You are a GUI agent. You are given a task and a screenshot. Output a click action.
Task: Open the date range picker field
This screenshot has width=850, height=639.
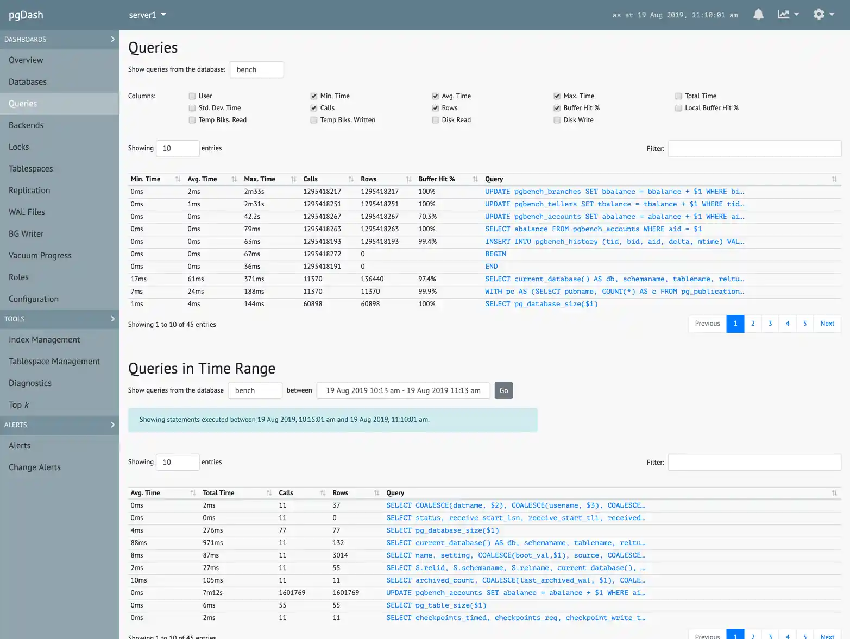coord(403,390)
